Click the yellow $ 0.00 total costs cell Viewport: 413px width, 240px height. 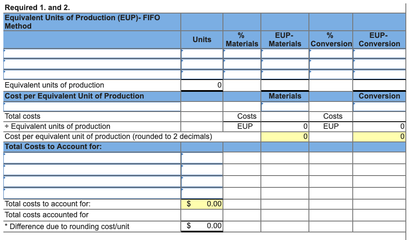202,204
